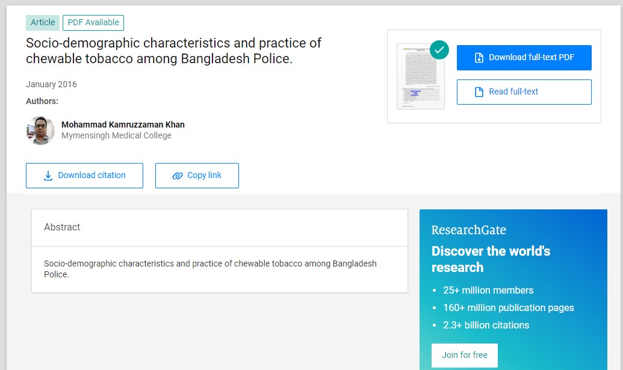Click the ResearchGate logo in the blue panel

[x=468, y=230]
